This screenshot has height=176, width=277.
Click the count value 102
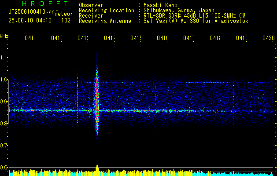[x=66, y=21]
